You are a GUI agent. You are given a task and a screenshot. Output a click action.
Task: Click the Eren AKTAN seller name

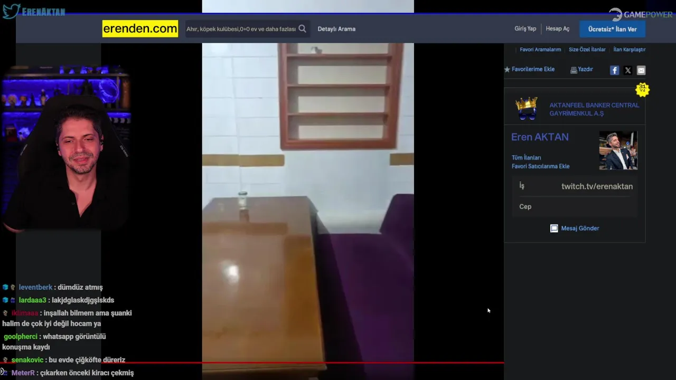[540, 137]
